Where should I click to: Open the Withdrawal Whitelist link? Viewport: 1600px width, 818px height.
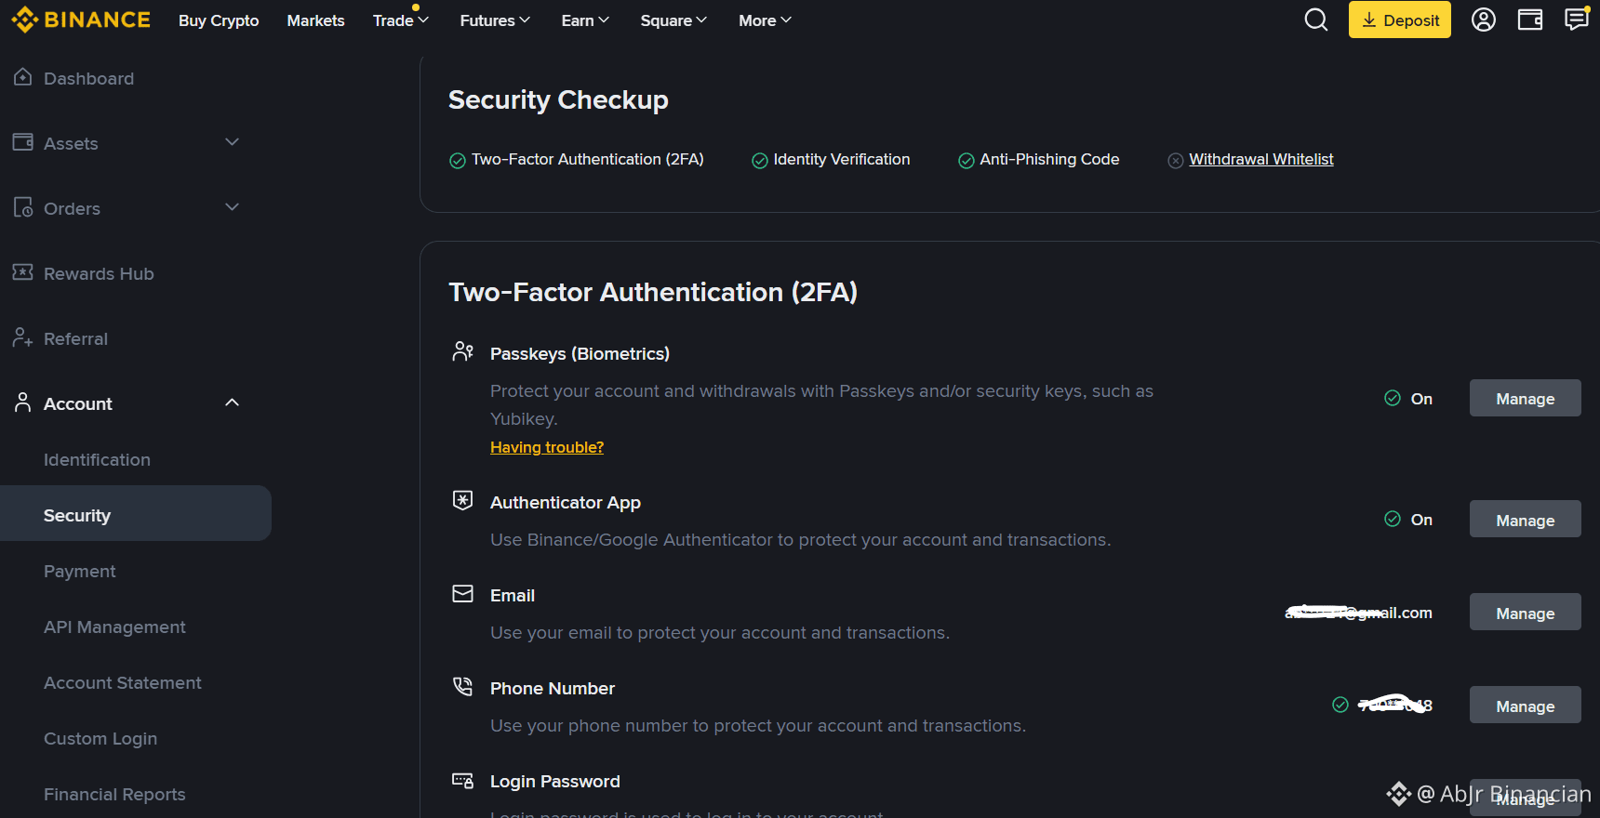click(x=1260, y=160)
